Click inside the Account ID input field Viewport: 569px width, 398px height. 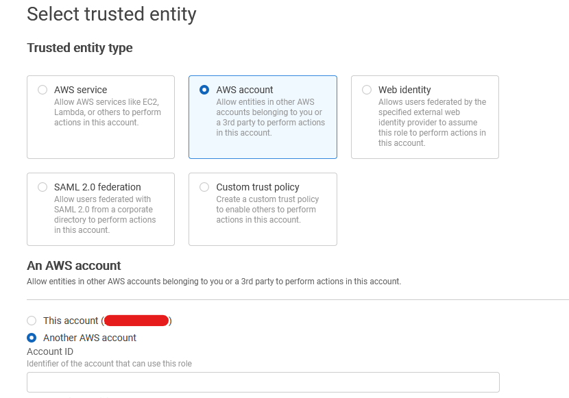pyautogui.click(x=263, y=382)
